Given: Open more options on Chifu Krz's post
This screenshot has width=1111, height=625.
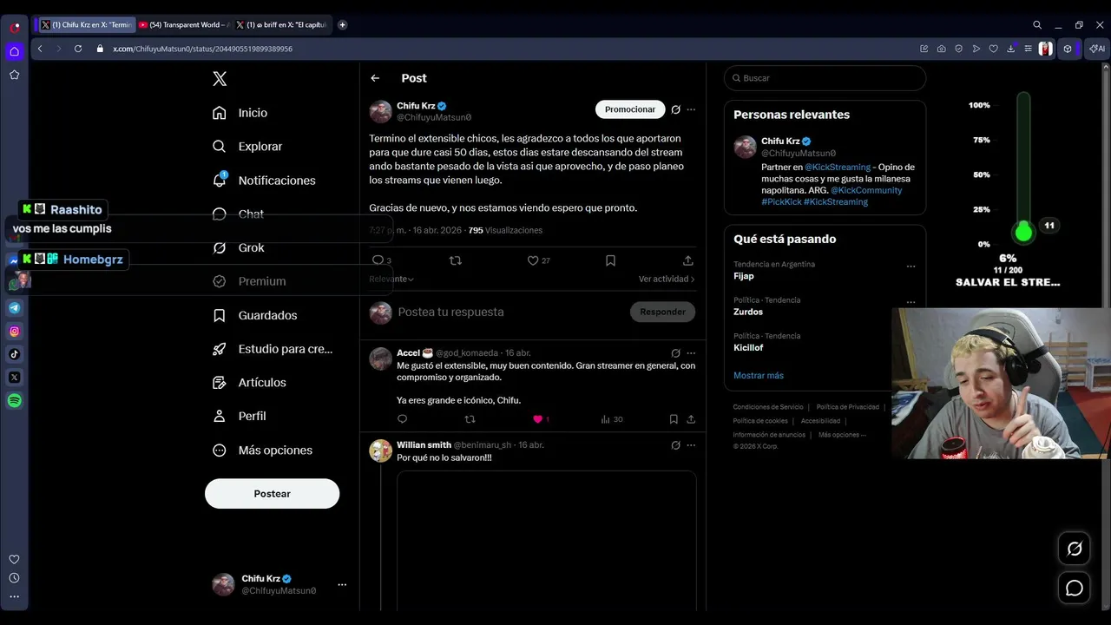Looking at the screenshot, I should click(x=691, y=109).
